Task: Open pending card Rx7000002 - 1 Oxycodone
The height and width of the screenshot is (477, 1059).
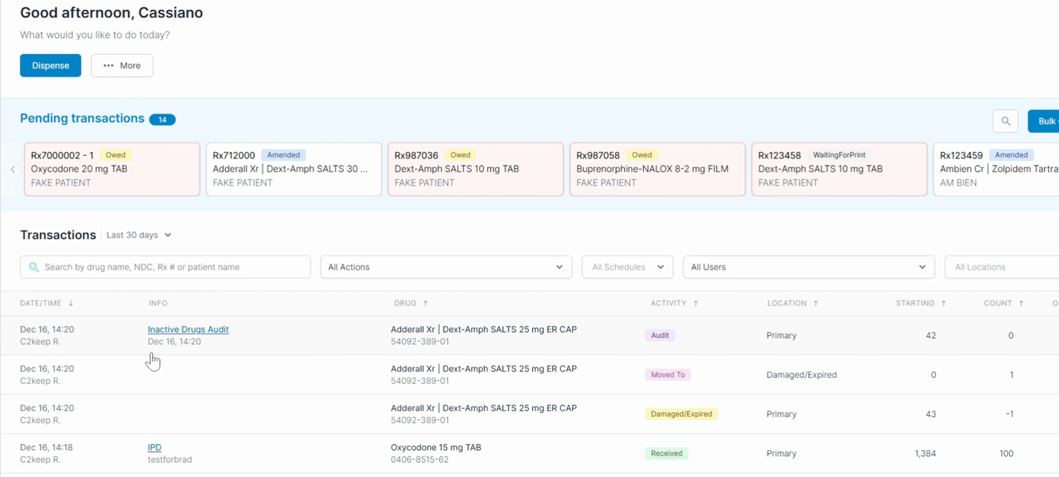Action: 112,169
